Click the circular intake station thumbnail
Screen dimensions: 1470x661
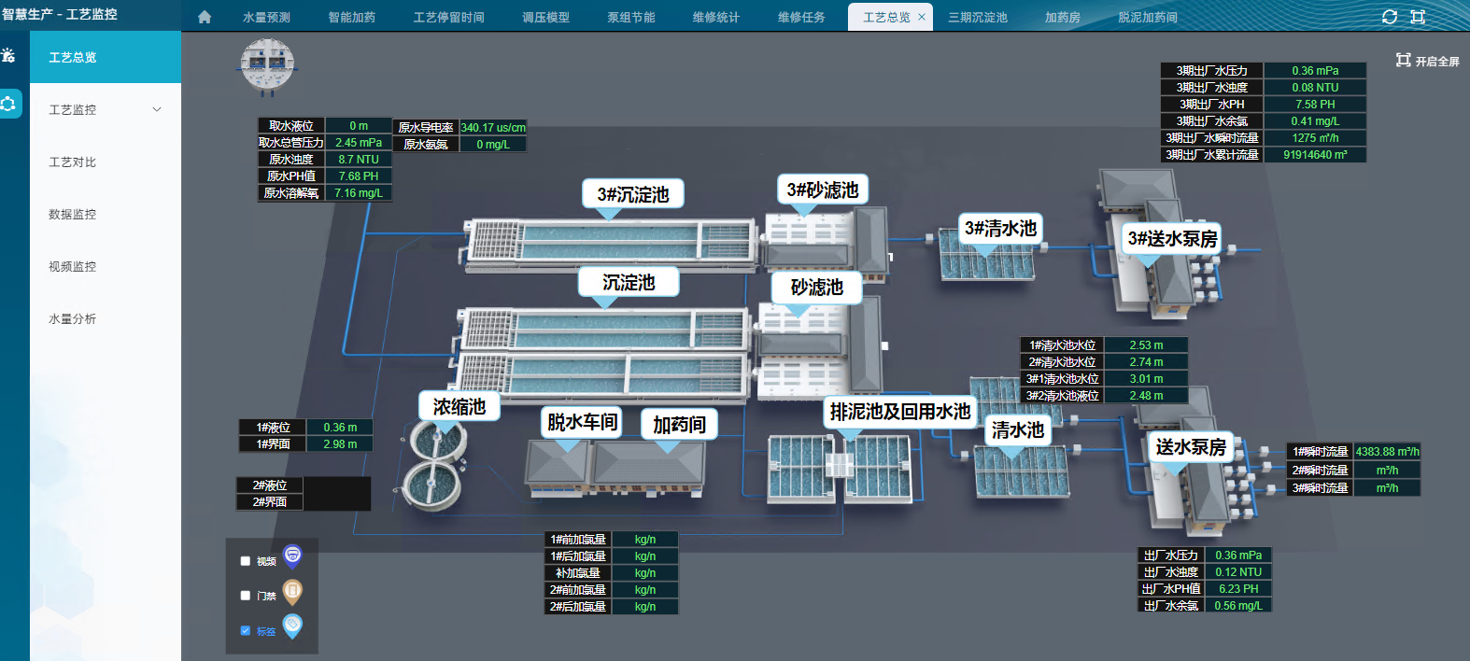(267, 65)
